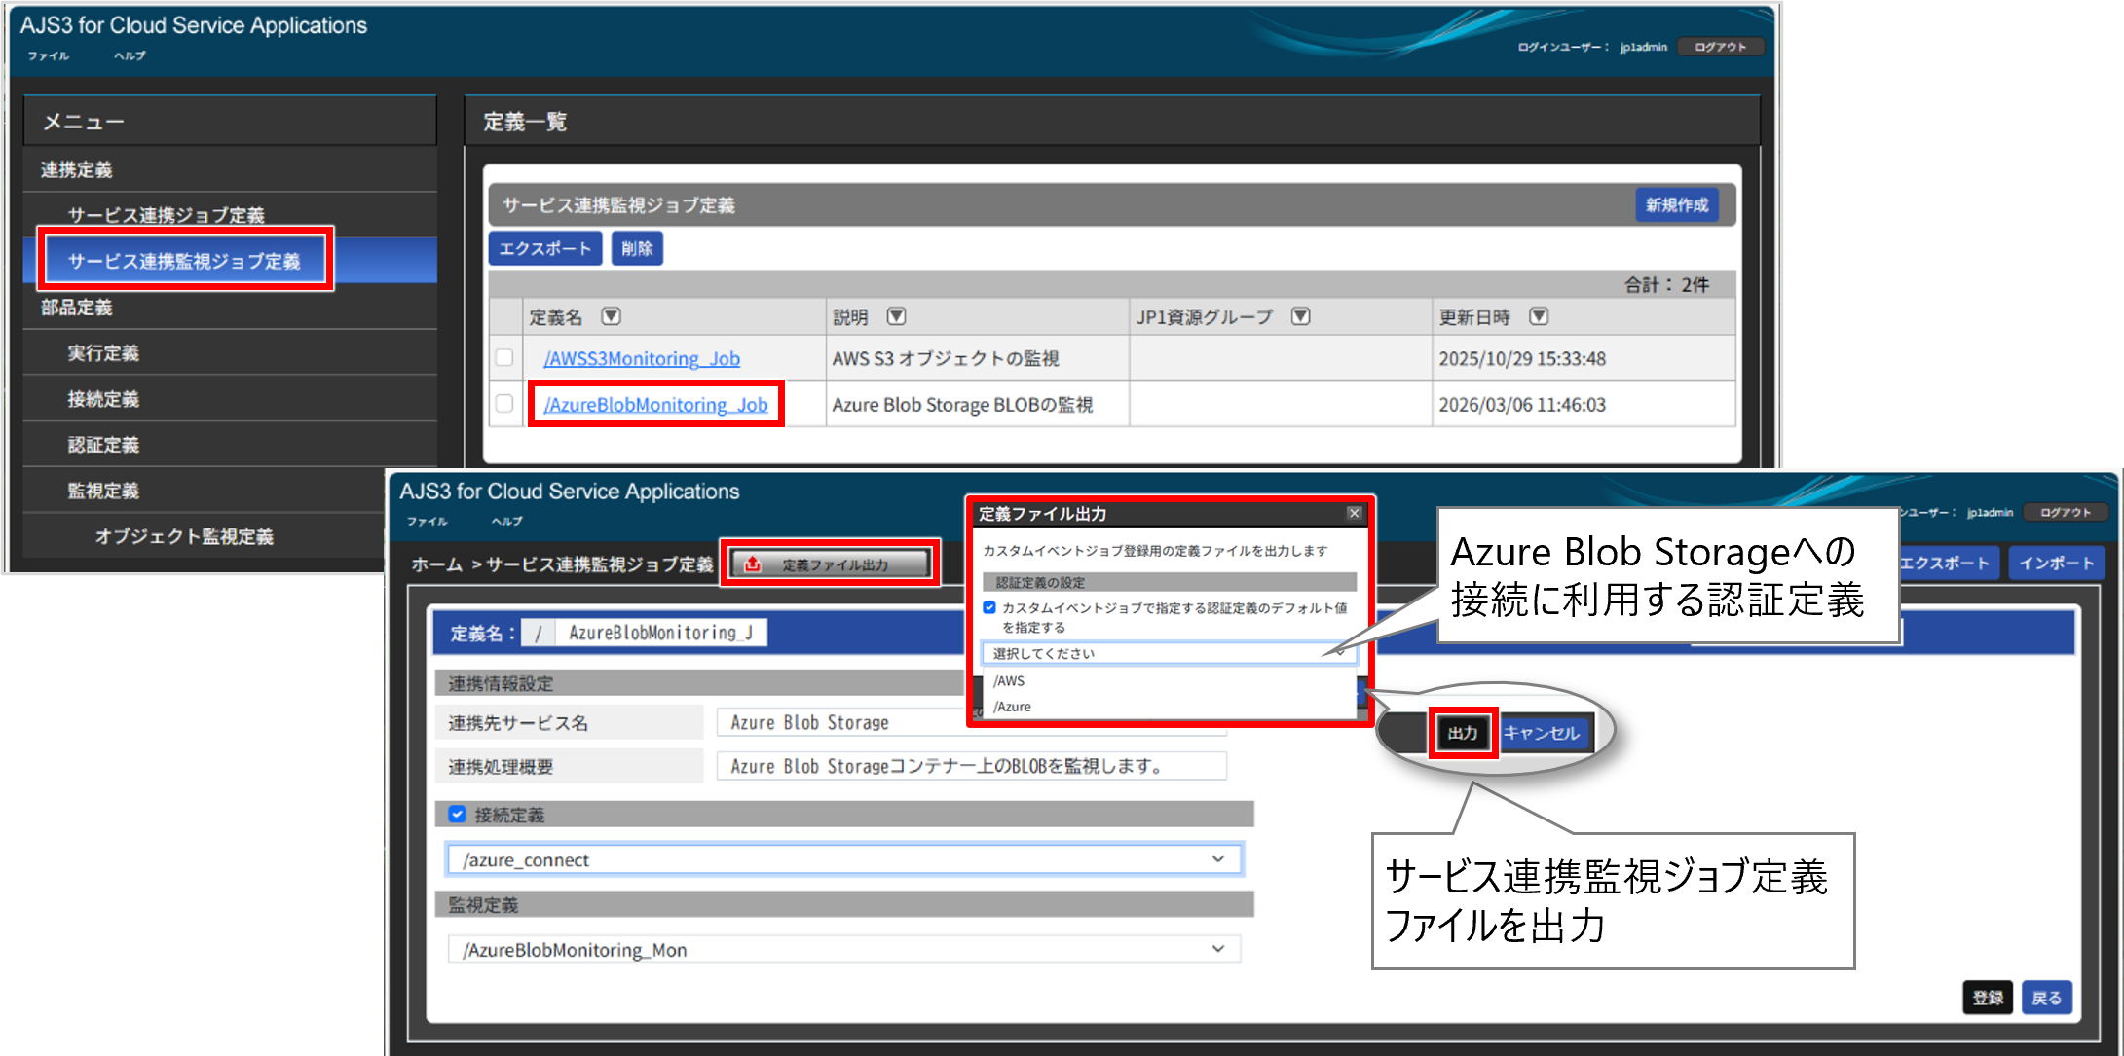Screen dimensions: 2124x1056
Task: Tick the /AWSS3Monitoring_Job row checkbox
Action: tap(504, 357)
